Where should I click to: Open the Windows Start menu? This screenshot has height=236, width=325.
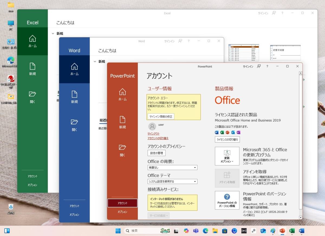[118, 231]
